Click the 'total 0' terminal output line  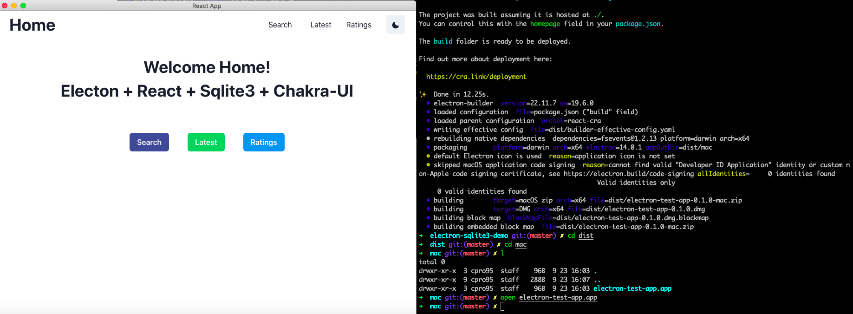pos(432,262)
